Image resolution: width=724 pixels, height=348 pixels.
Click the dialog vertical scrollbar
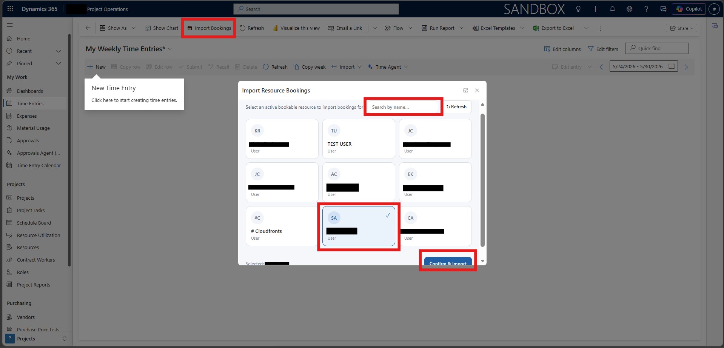pos(482,180)
